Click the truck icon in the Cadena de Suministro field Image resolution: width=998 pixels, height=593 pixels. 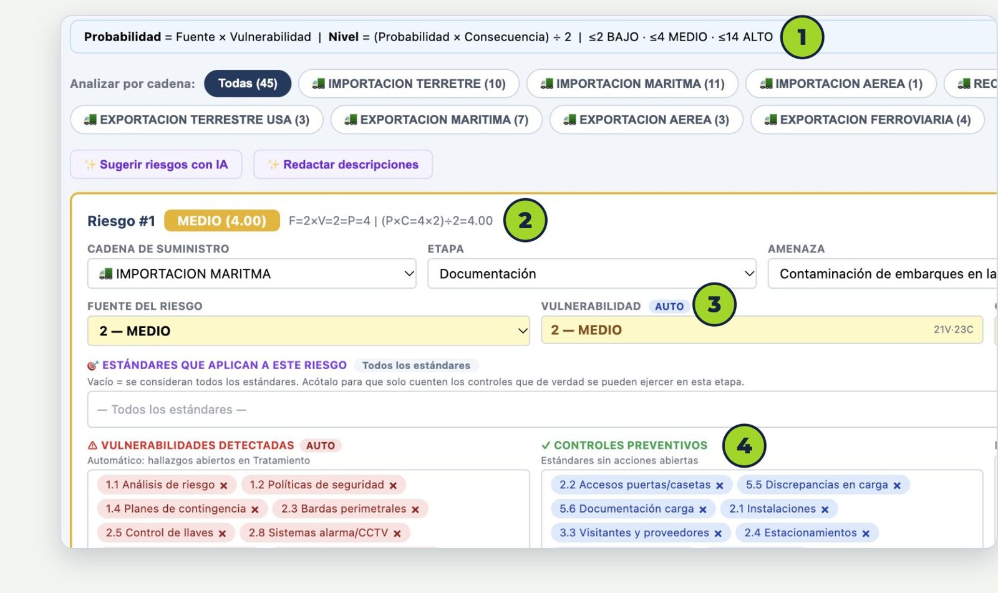(x=106, y=274)
